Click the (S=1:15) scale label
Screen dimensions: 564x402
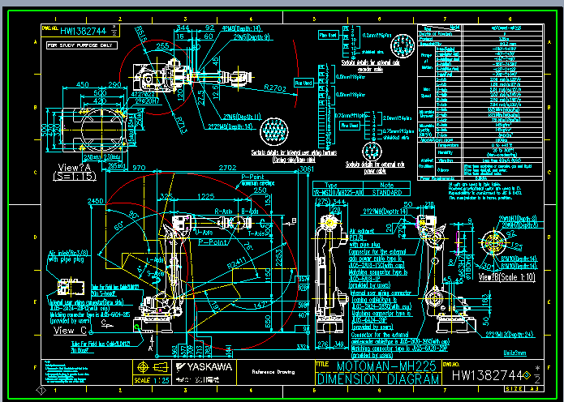pyautogui.click(x=75, y=176)
